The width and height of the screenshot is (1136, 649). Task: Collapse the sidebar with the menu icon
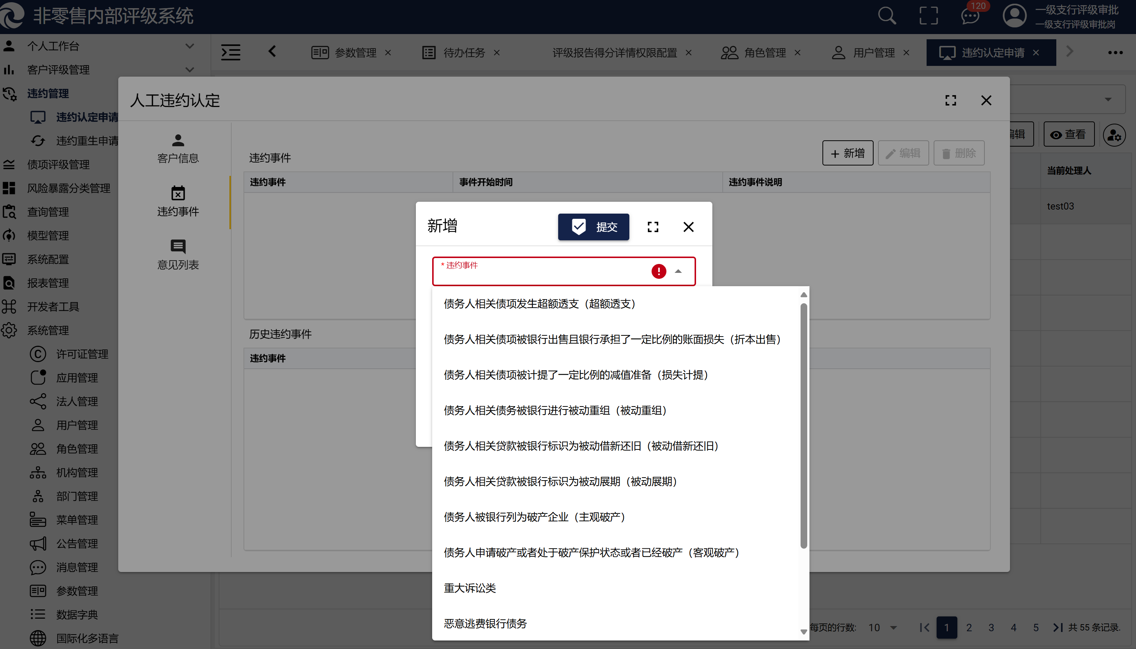coord(231,53)
